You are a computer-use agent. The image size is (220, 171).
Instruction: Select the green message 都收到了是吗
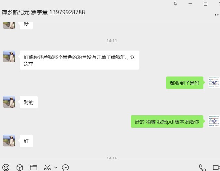pos(184,83)
